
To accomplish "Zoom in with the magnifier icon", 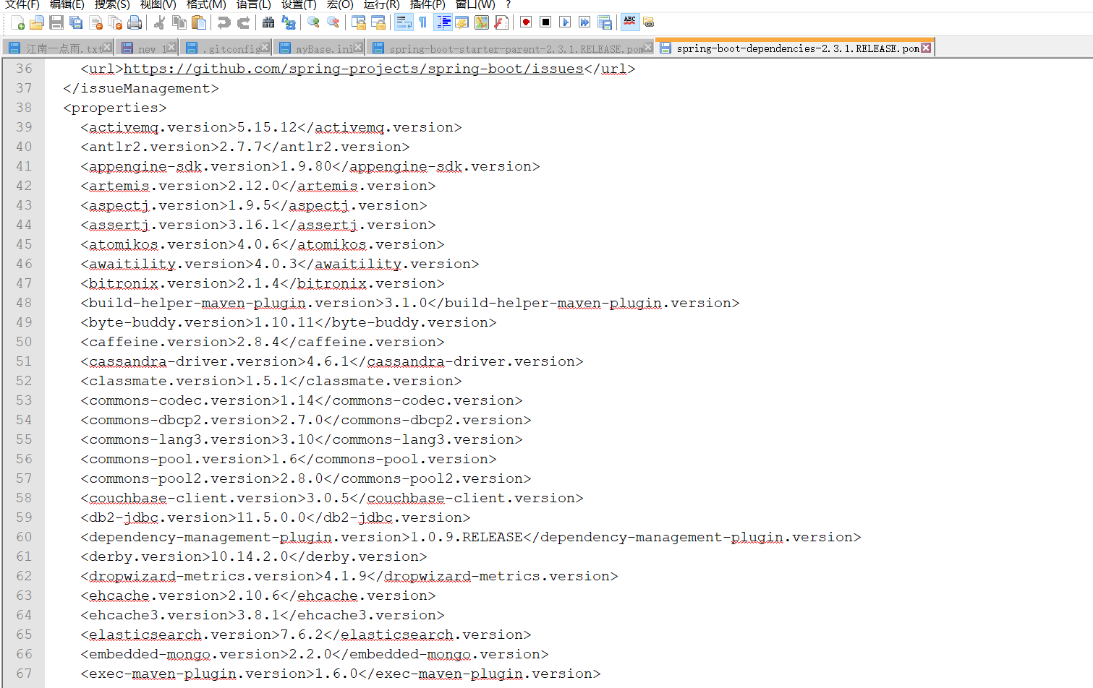I will [x=313, y=22].
